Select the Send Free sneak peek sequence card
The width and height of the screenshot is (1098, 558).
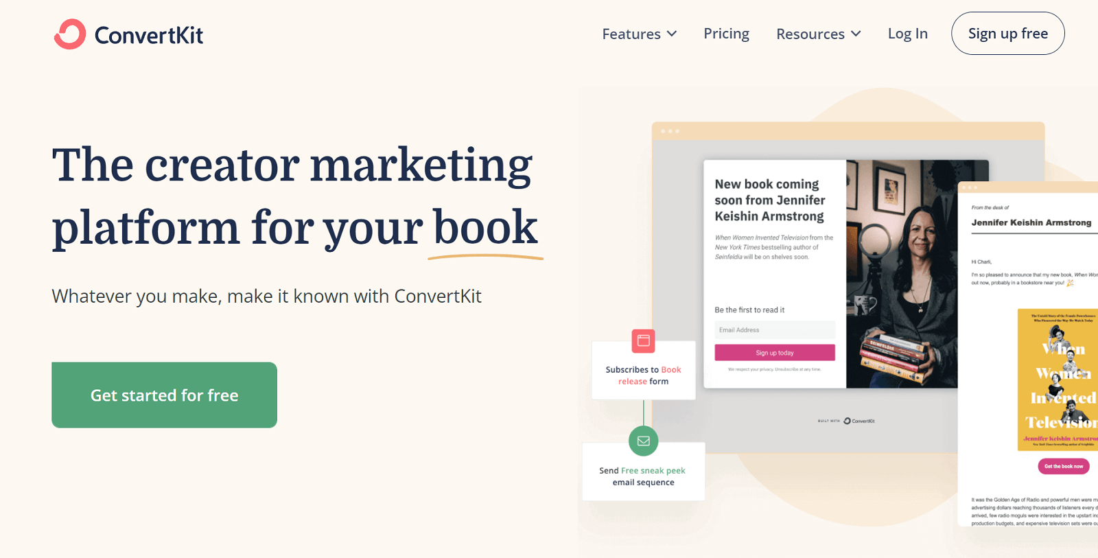[643, 472]
